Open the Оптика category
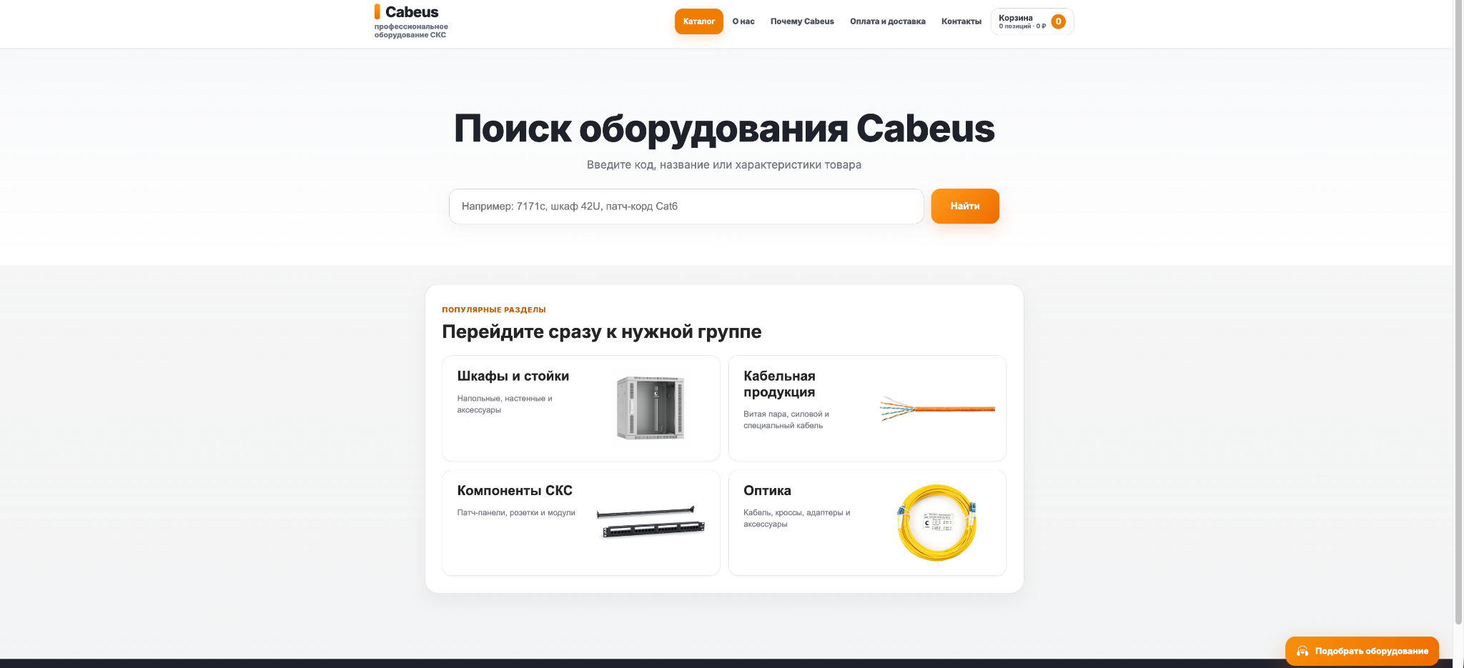 pos(867,522)
